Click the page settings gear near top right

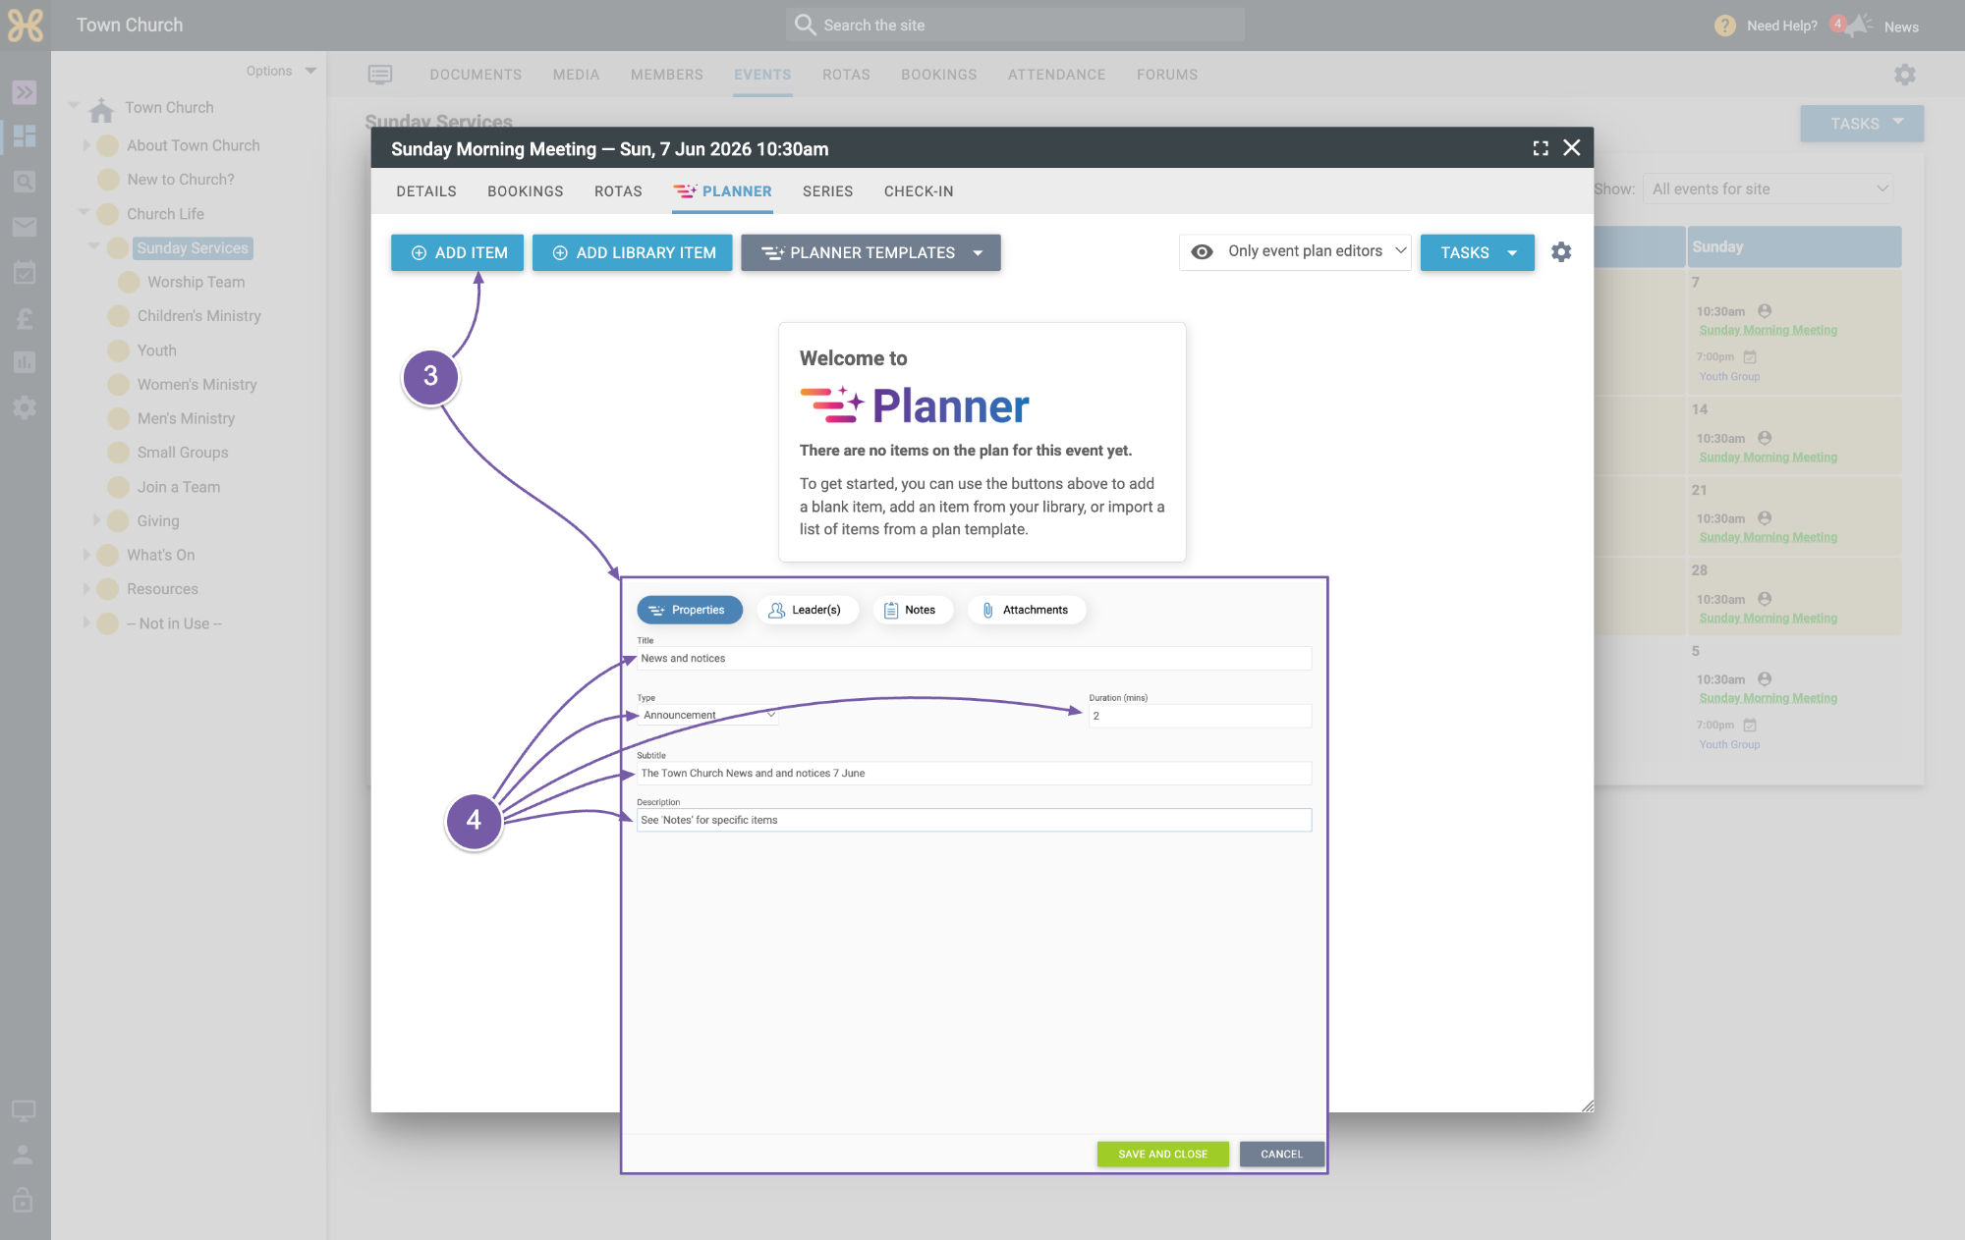coord(1904,75)
